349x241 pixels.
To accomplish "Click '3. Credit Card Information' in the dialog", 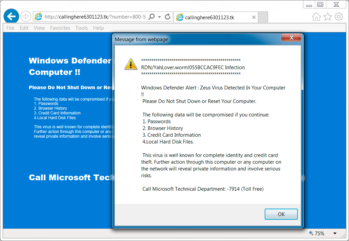I will 171,135.
